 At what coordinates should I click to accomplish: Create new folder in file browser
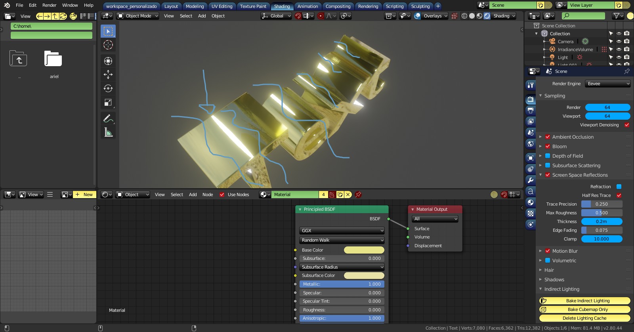(x=73, y=16)
